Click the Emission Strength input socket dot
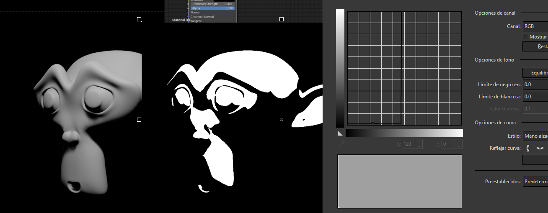This screenshot has width=548, height=213. point(188,4)
